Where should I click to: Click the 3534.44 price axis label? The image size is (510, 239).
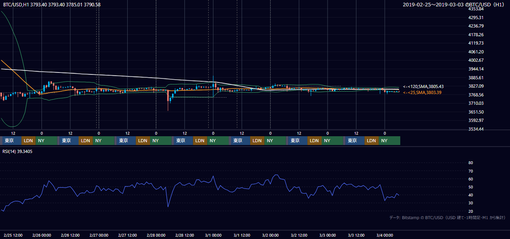click(x=476, y=129)
